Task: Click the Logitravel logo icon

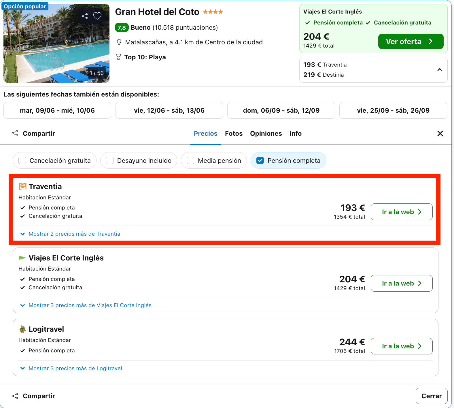Action: coord(22,329)
